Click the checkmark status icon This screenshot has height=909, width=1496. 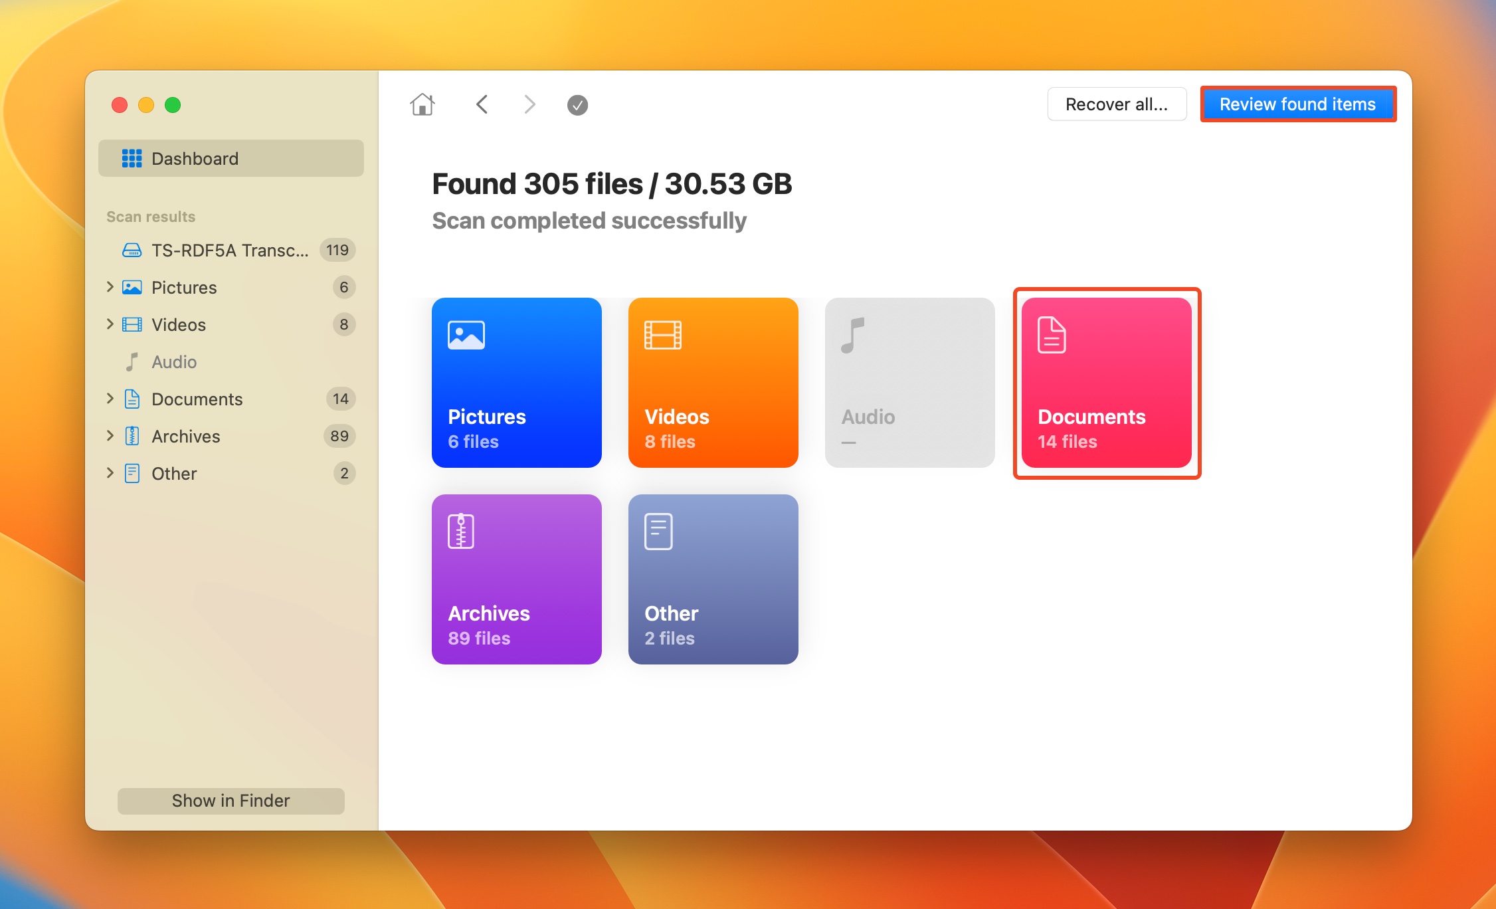click(577, 104)
